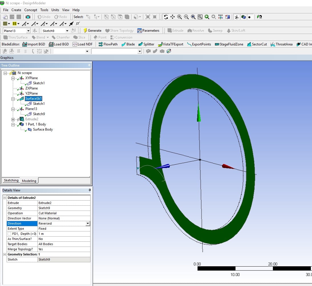The height and width of the screenshot is (286, 312).
Task: Switch to the Sketching tab
Action: coord(11,180)
